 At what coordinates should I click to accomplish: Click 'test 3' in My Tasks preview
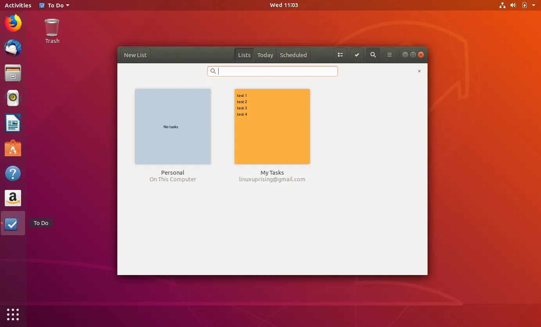point(242,108)
